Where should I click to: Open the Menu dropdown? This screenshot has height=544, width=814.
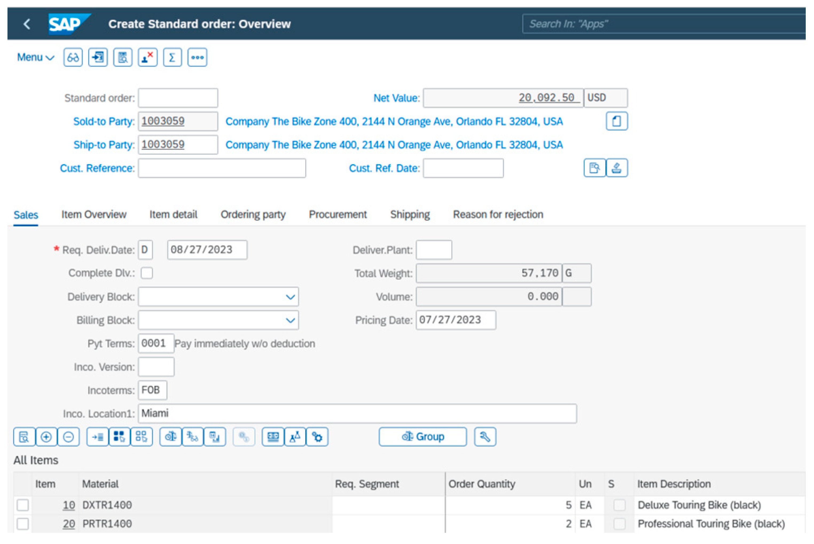[36, 57]
